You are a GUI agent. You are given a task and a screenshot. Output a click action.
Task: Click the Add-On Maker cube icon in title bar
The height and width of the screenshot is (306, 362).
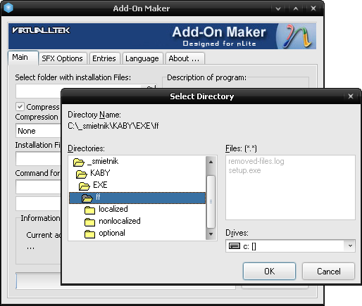click(8, 8)
